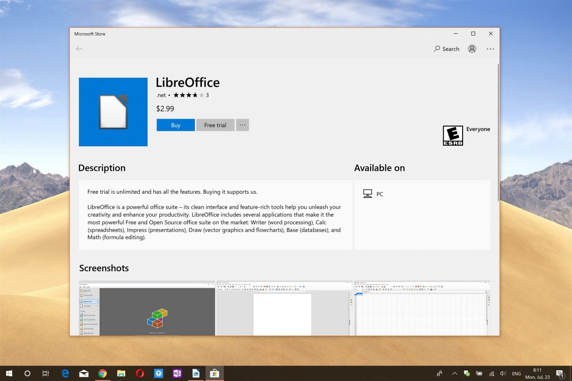
Task: Click the Store window vertical scrollbar
Action: 497,133
